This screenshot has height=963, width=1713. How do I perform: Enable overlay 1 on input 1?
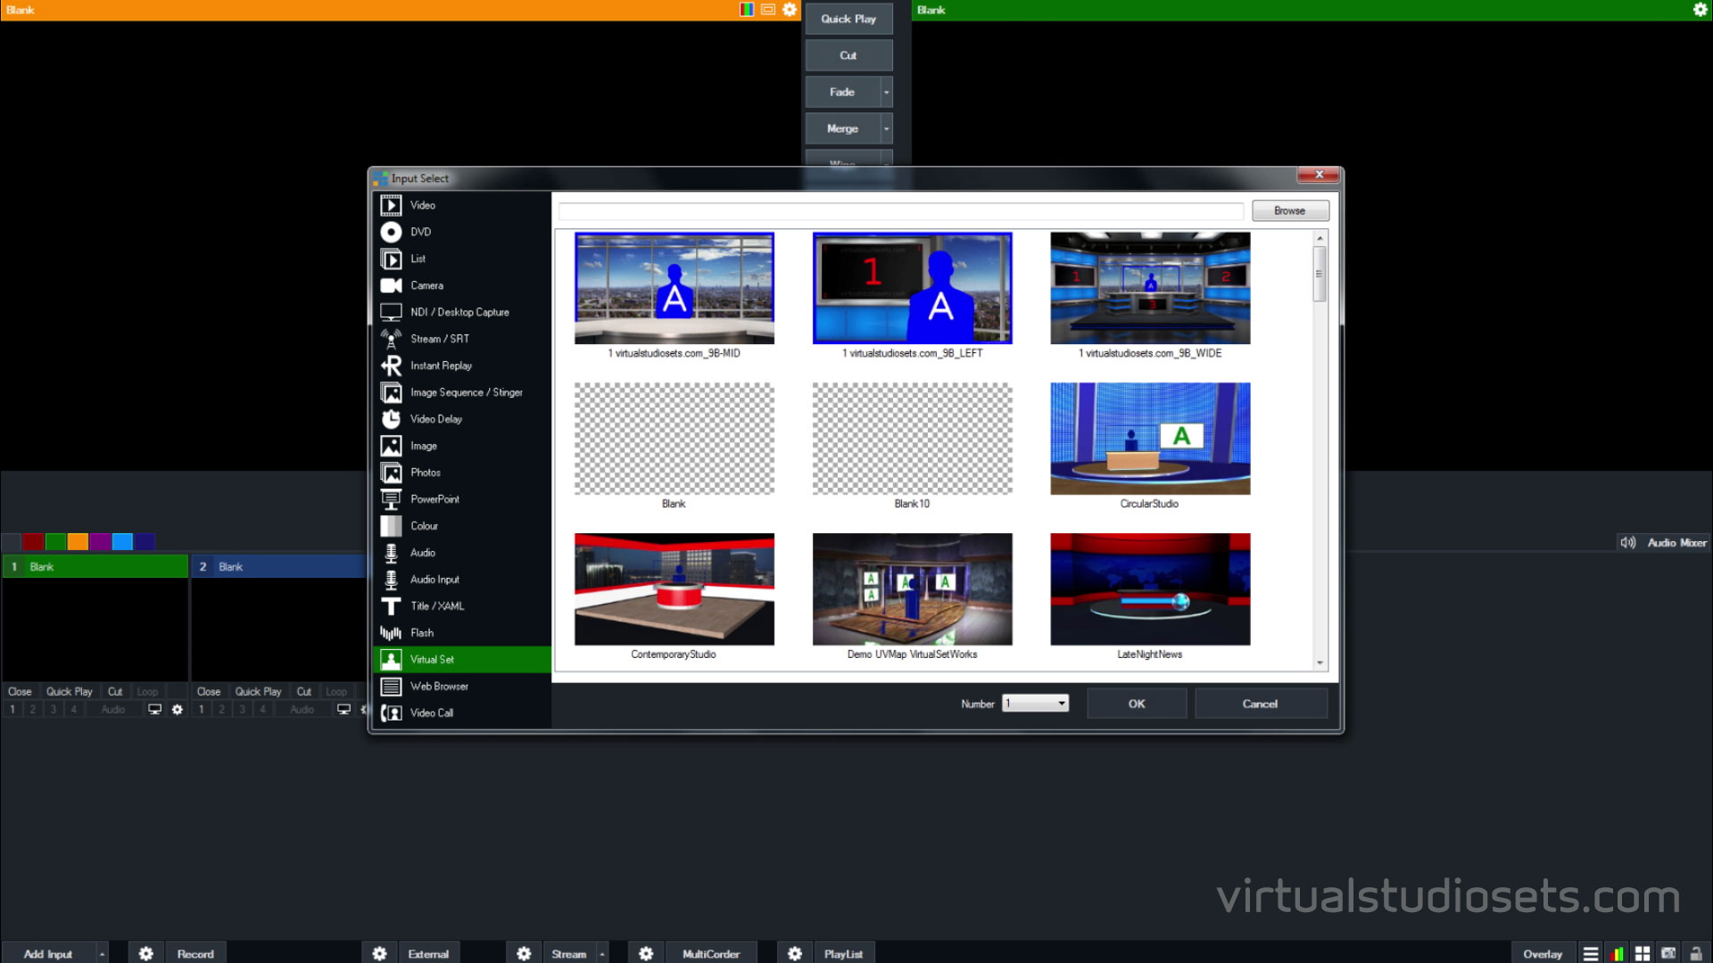(12, 709)
